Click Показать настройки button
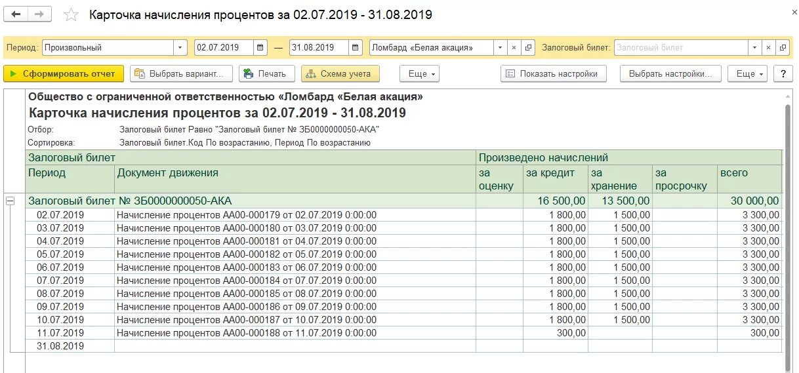The width and height of the screenshot is (799, 373). click(554, 74)
